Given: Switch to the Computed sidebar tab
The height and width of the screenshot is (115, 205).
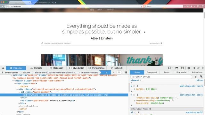Looking at the screenshot, I should (152, 73).
